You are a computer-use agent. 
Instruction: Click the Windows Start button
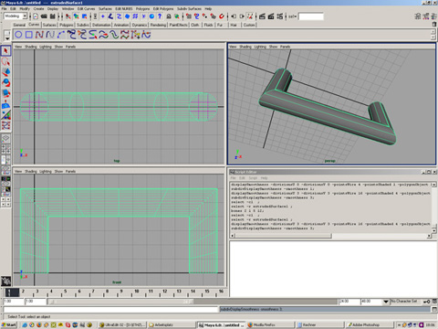9,325
